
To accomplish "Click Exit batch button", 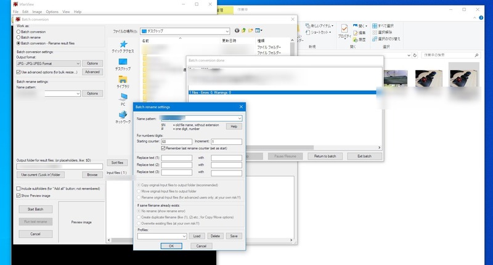I will tap(364, 157).
